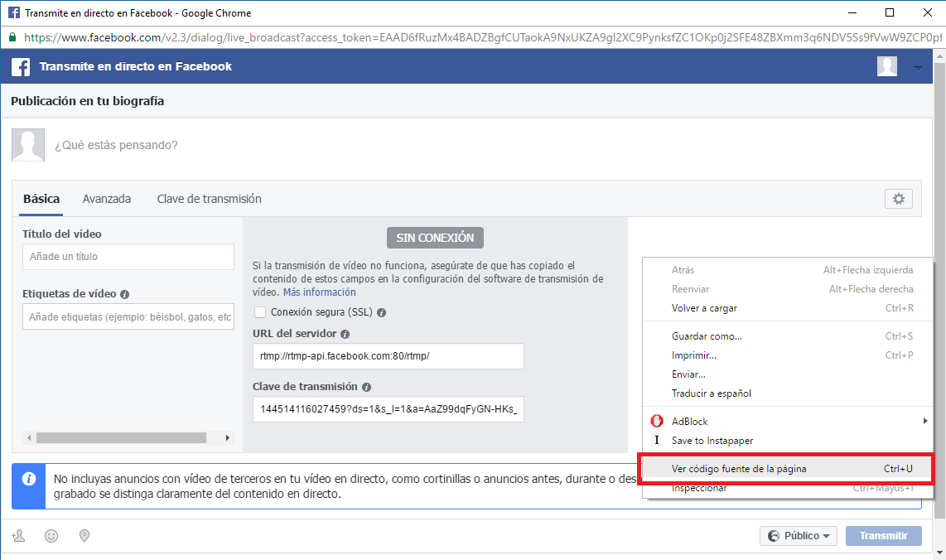Image resolution: width=946 pixels, height=560 pixels.
Task: Click the Clave de transmisión key field
Action: point(388,409)
